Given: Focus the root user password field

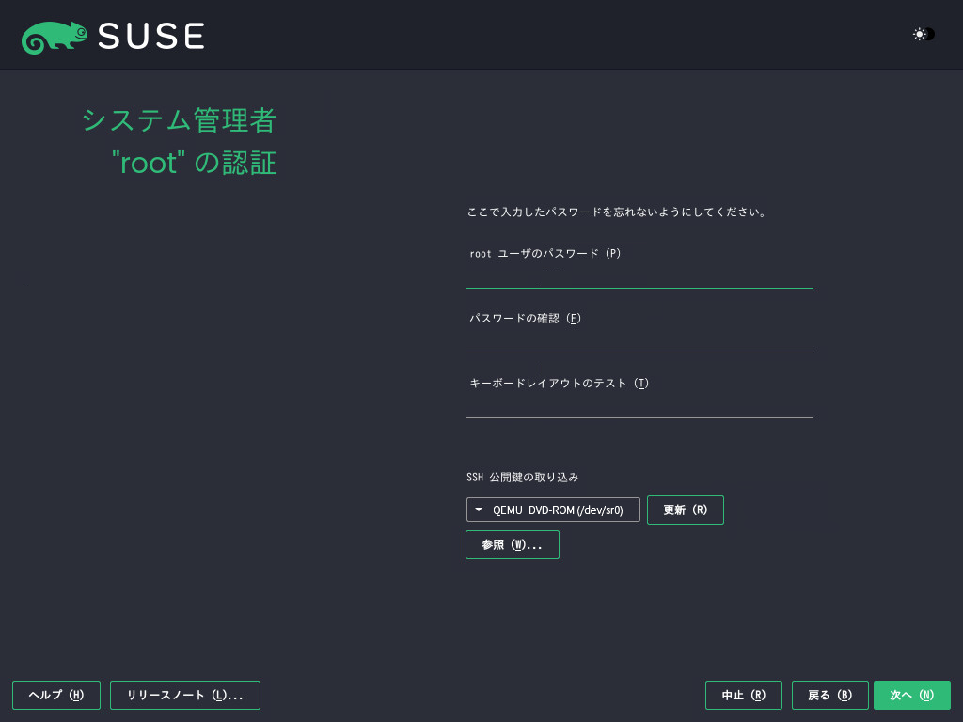Looking at the screenshot, I should pos(639,275).
